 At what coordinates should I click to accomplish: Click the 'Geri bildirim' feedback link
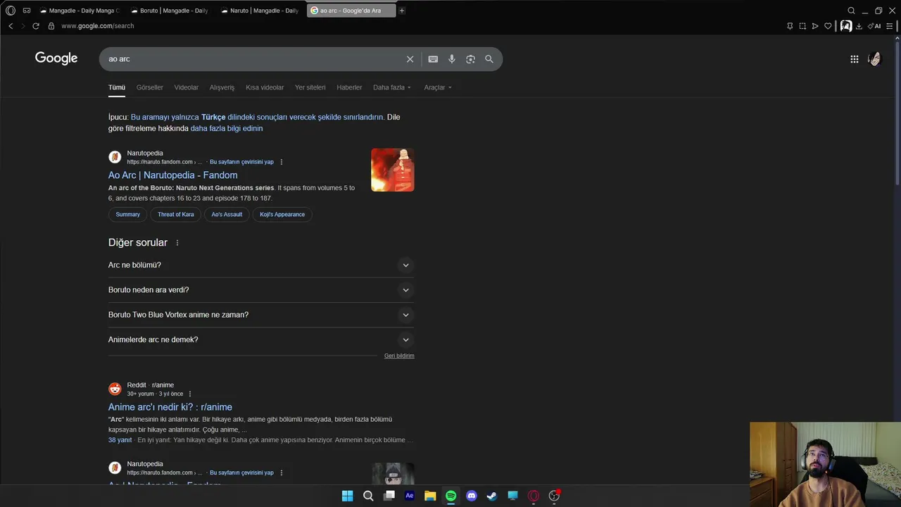399,356
